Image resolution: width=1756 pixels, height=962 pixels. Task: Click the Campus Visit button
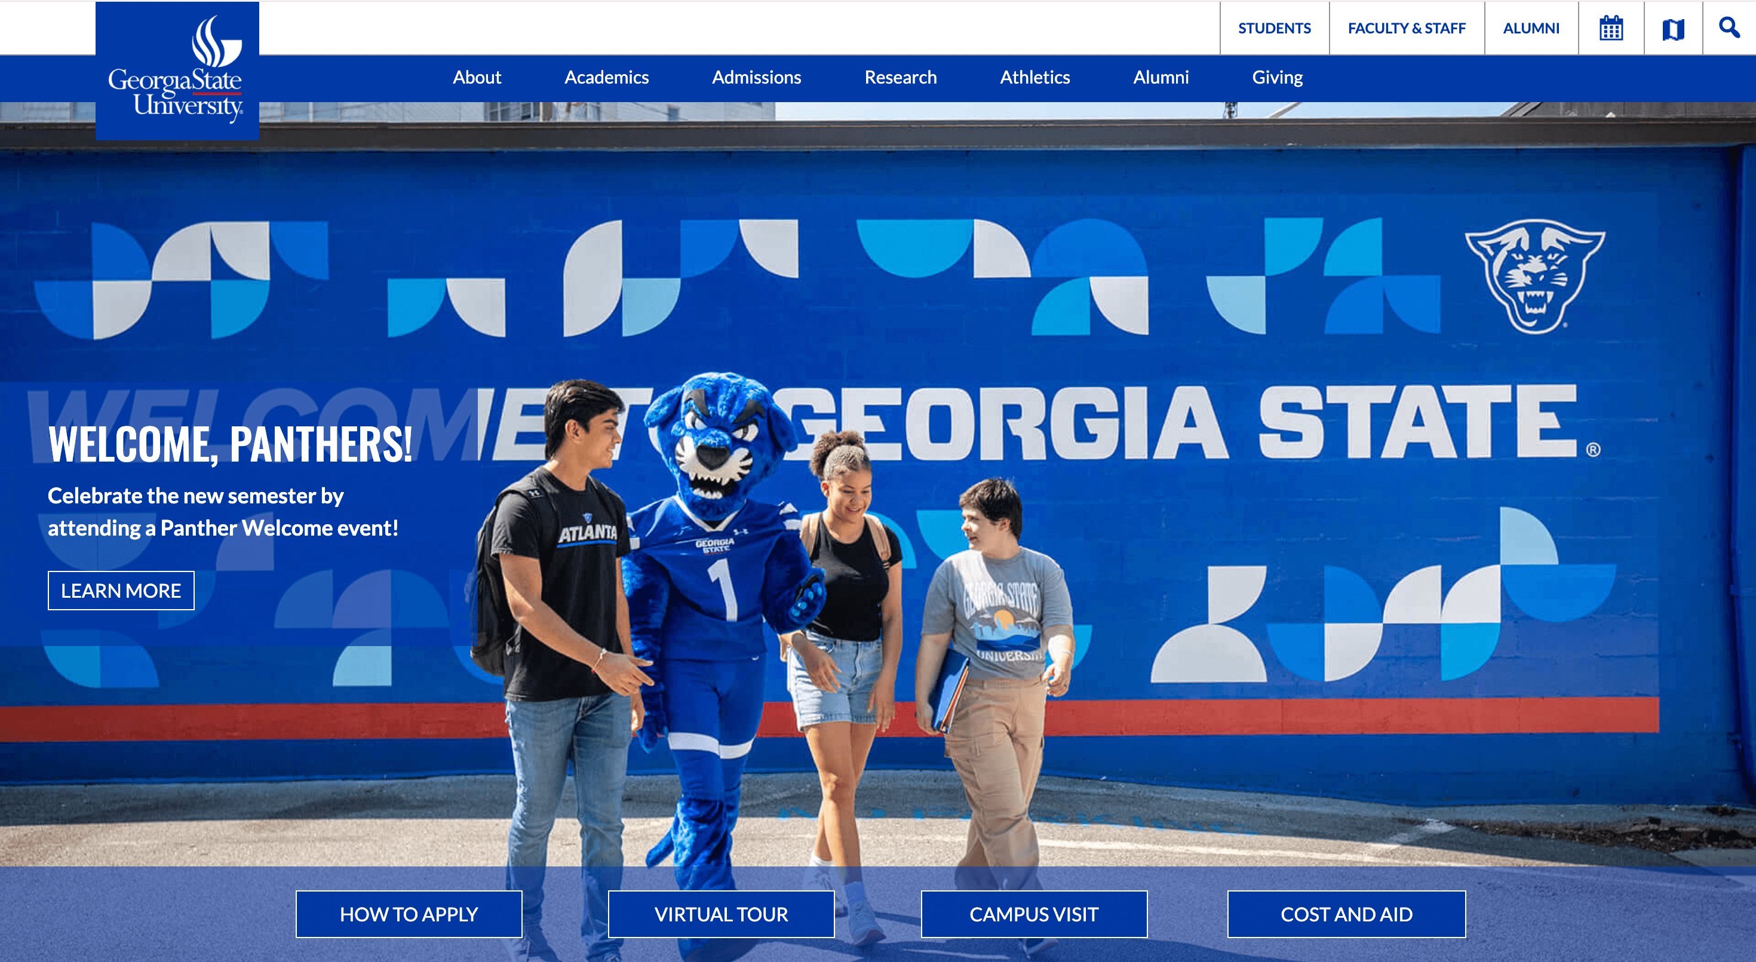(x=1034, y=914)
